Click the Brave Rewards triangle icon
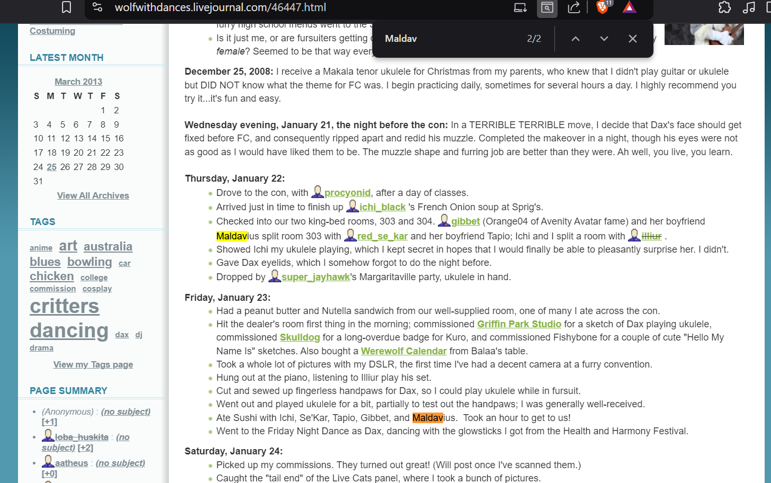The width and height of the screenshot is (771, 483). (x=629, y=7)
